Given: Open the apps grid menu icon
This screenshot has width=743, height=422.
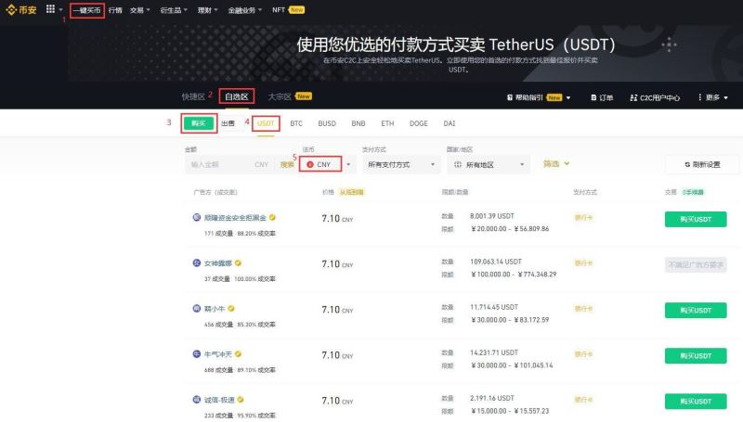Looking at the screenshot, I should (x=50, y=9).
